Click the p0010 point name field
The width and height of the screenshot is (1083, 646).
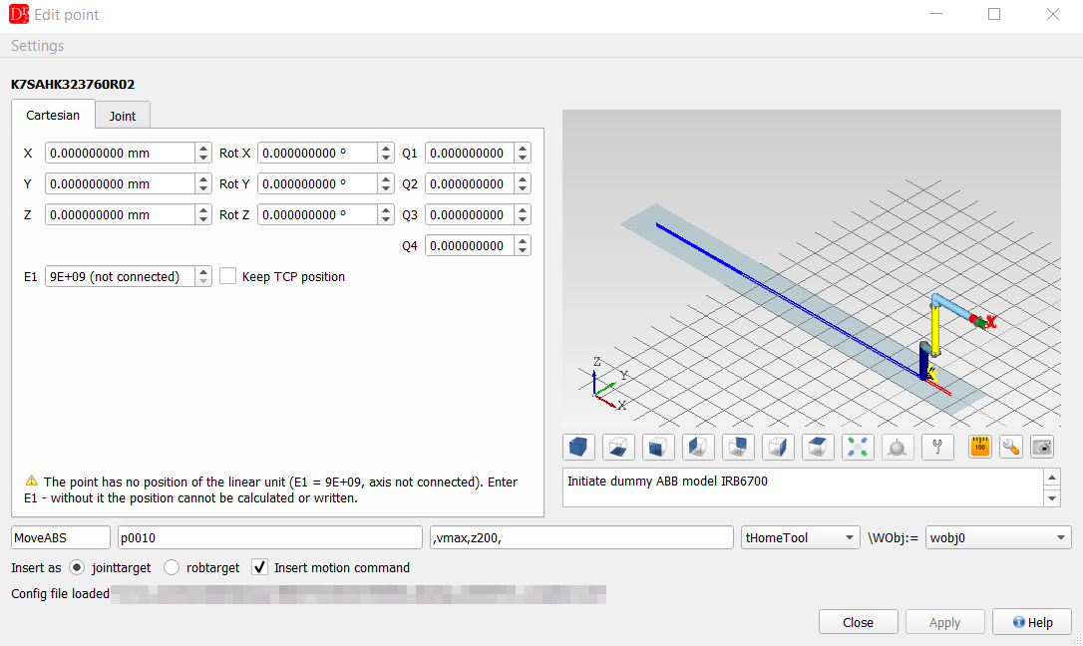click(x=270, y=537)
